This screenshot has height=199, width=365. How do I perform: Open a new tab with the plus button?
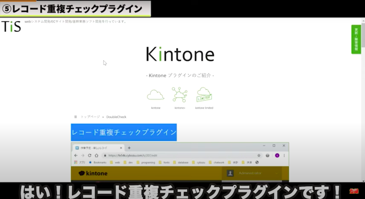[x=129, y=148]
